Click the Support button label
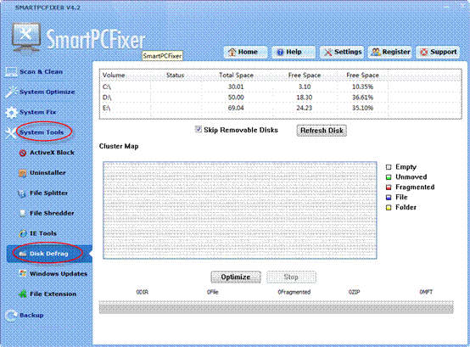470x347 pixels. tap(444, 52)
